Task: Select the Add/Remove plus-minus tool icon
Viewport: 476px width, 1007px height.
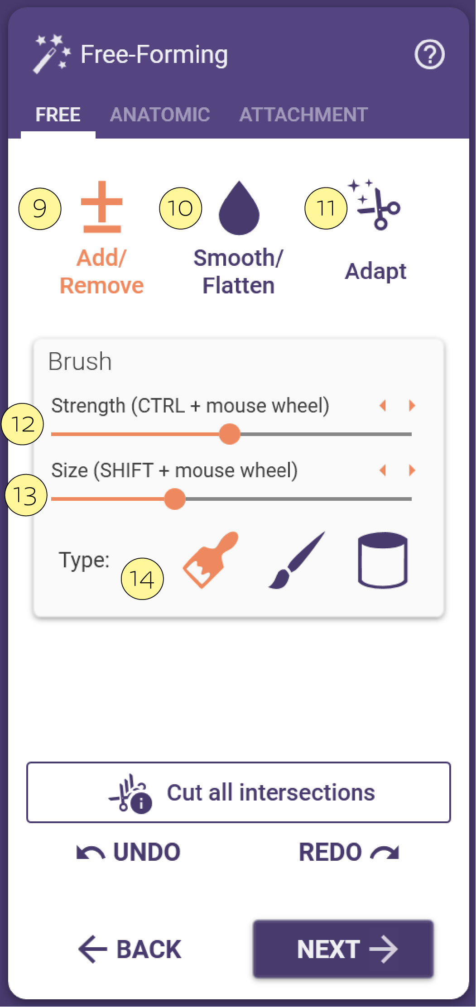Action: [102, 207]
